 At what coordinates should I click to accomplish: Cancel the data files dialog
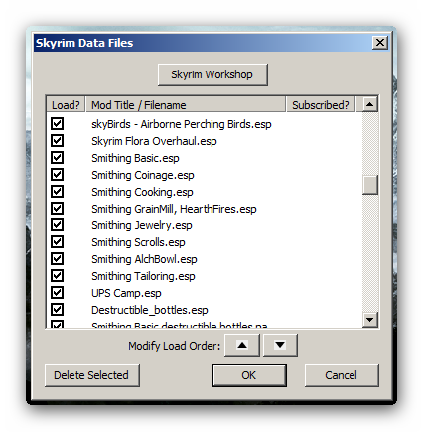click(342, 375)
